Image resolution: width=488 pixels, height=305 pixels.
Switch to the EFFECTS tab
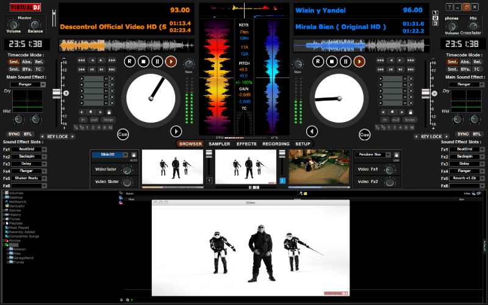click(246, 144)
